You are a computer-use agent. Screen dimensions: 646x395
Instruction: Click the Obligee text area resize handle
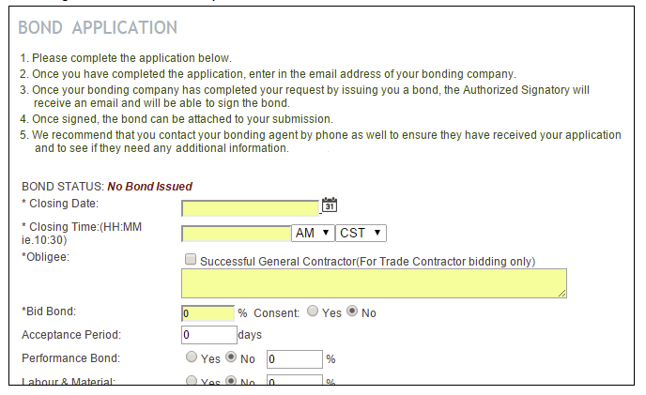pyautogui.click(x=562, y=294)
